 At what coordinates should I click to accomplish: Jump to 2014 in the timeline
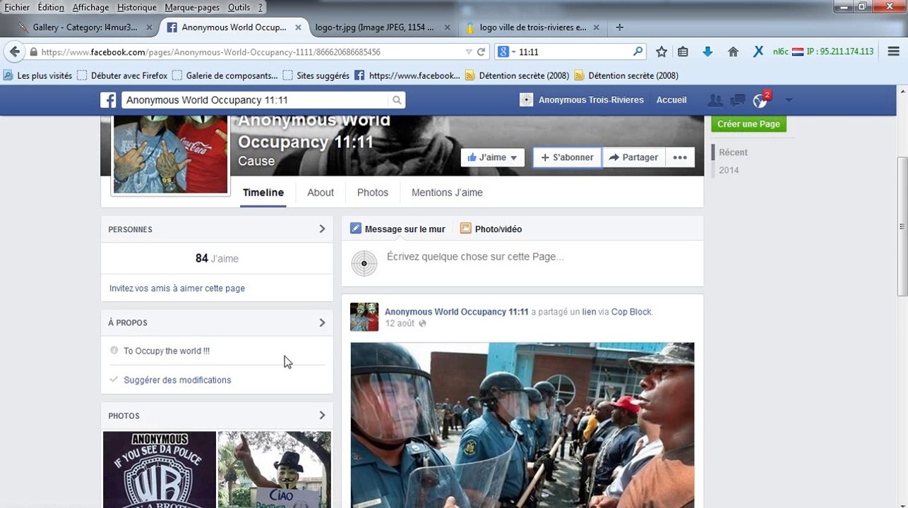(729, 170)
